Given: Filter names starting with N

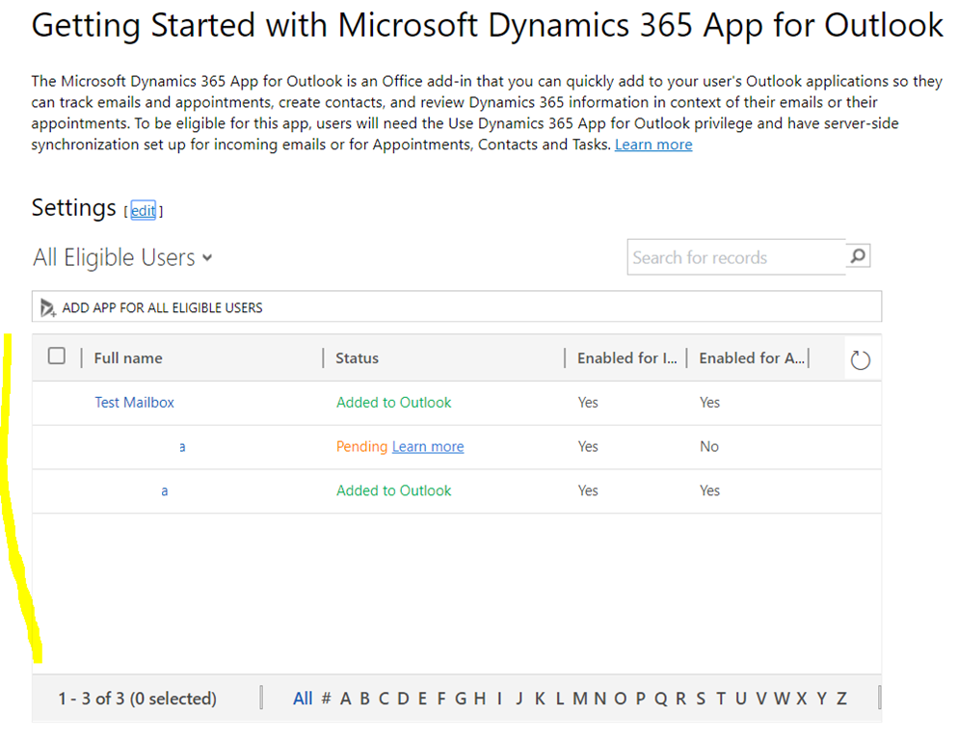Looking at the screenshot, I should pos(600,699).
